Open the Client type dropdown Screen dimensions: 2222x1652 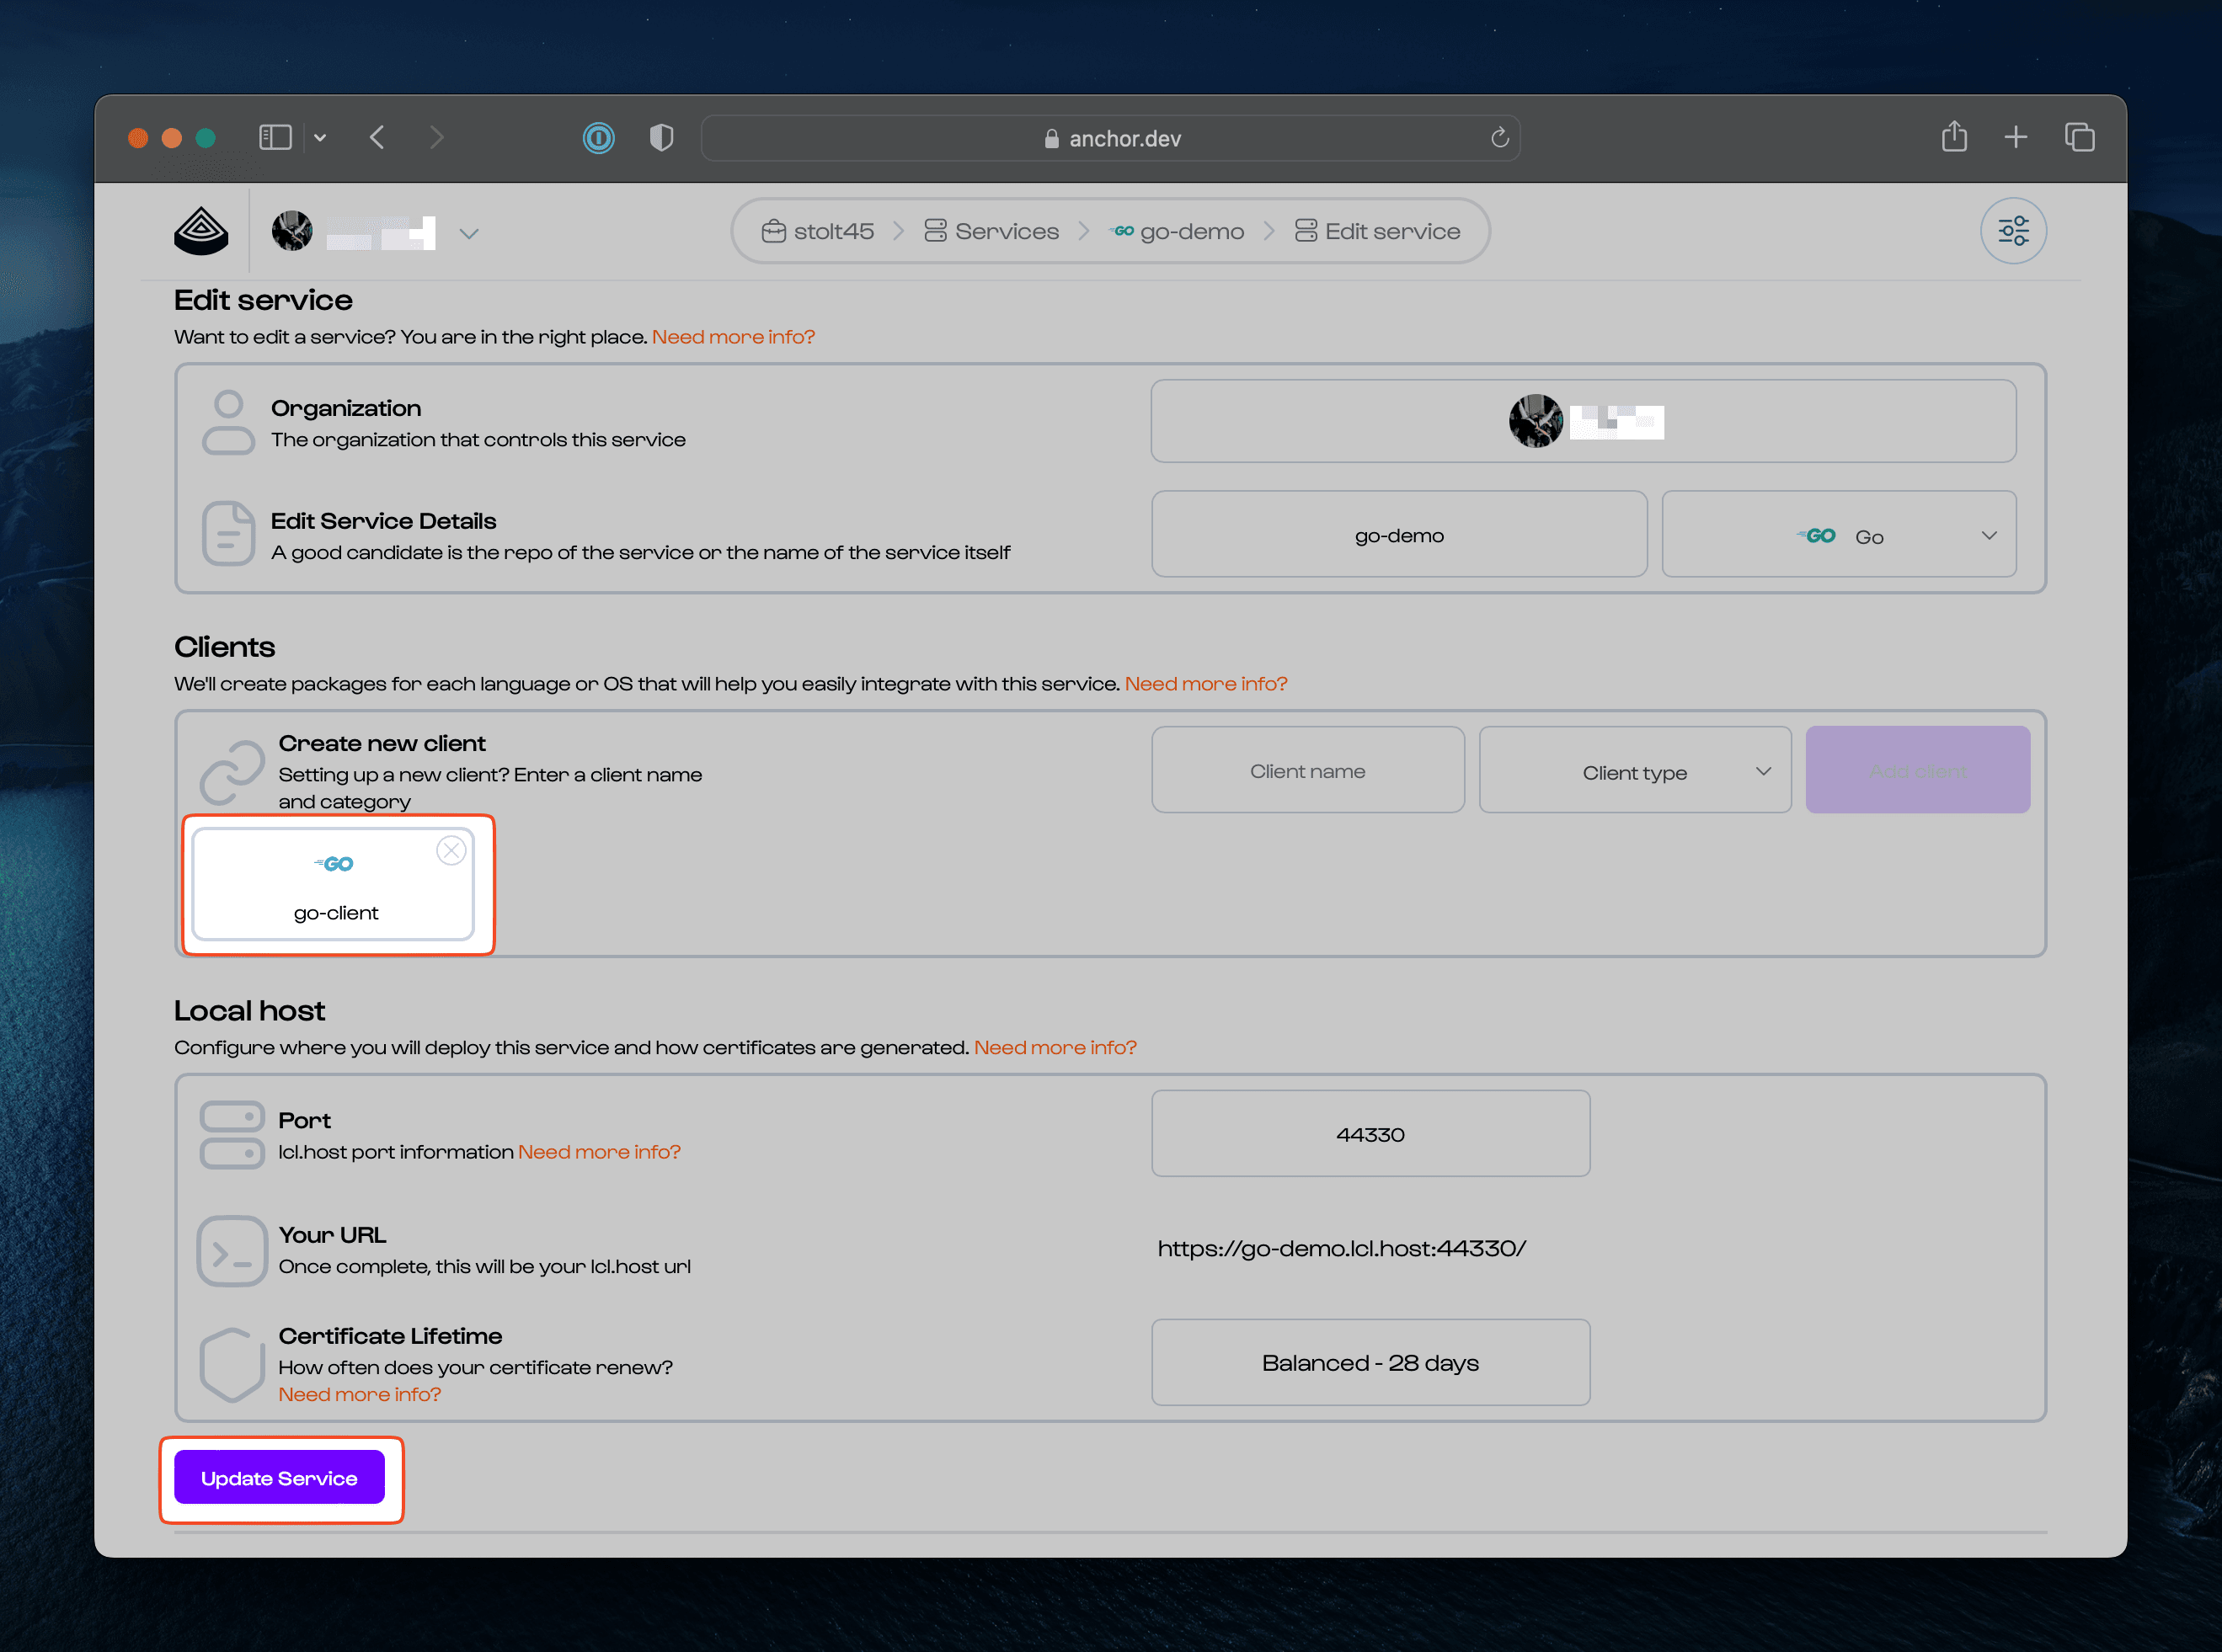click(x=1635, y=770)
